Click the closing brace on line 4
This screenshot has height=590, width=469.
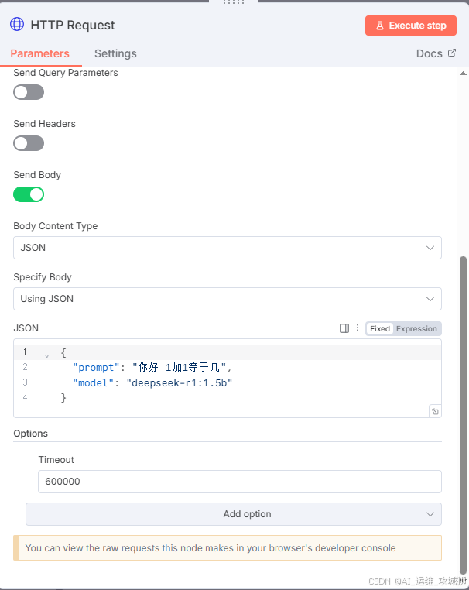pos(63,398)
